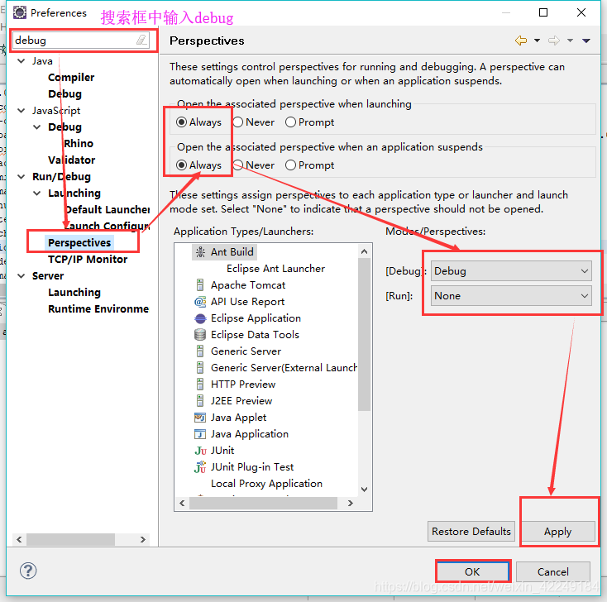Image resolution: width=607 pixels, height=602 pixels.
Task: Click the launchers list vertical scrollbar
Action: (364, 334)
